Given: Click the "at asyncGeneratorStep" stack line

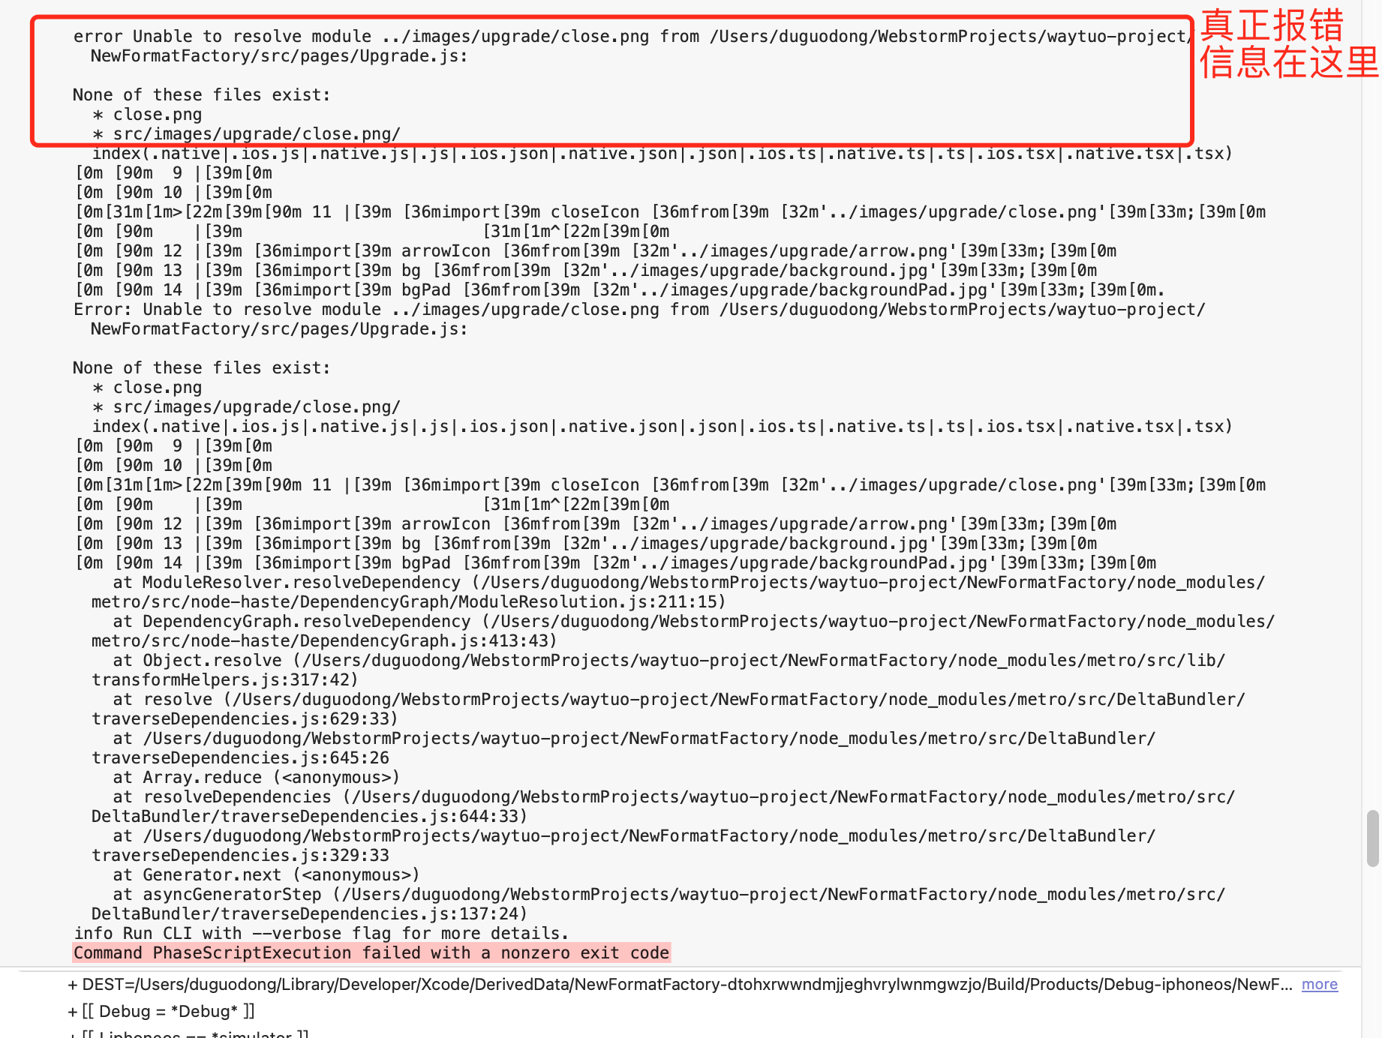Looking at the screenshot, I should pos(669,894).
